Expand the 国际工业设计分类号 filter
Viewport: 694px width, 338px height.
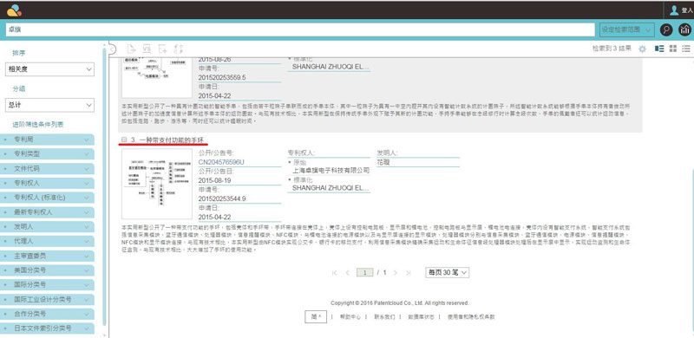tap(48, 299)
